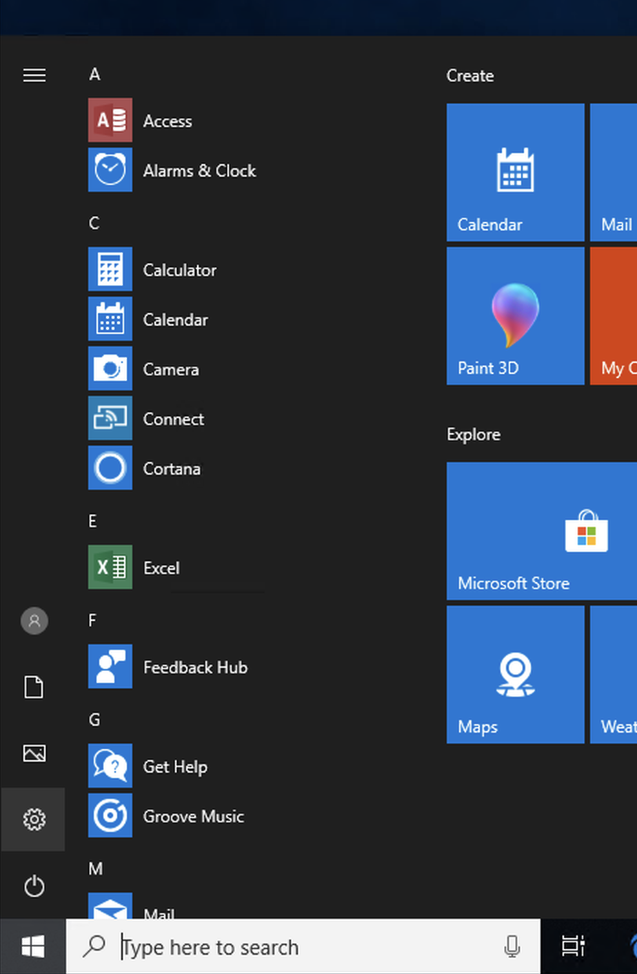Open the Microsoft Store tile
This screenshot has height=974, width=637.
pyautogui.click(x=542, y=531)
